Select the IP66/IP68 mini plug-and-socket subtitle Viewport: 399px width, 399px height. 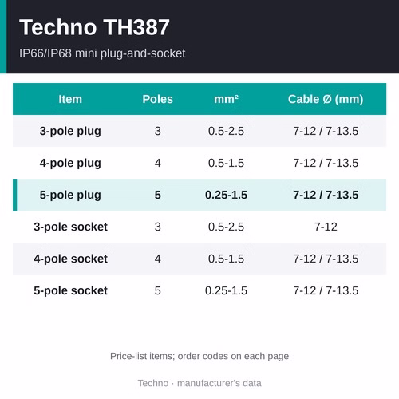click(x=102, y=53)
